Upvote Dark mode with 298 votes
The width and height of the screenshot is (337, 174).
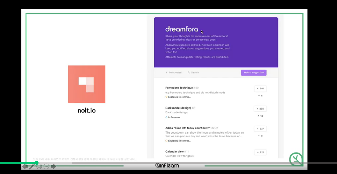coord(260,109)
